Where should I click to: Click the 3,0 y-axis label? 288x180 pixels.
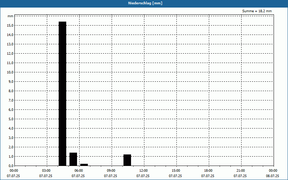[x=11, y=138]
